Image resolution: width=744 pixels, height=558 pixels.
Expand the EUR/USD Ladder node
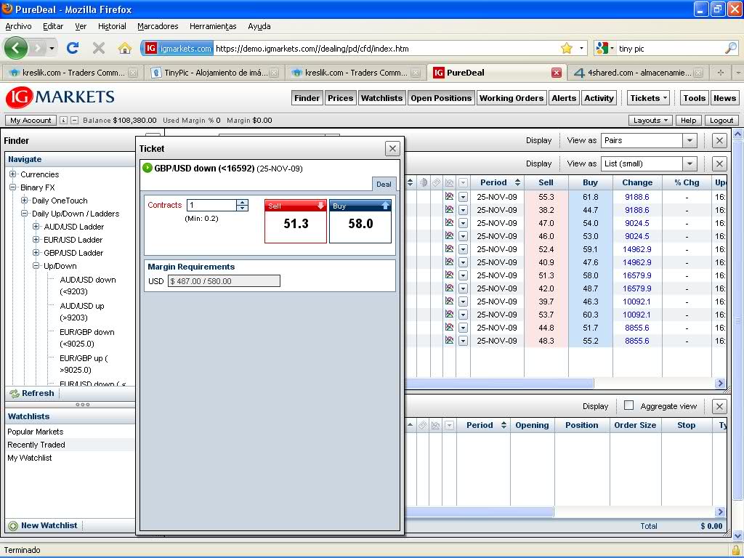click(36, 240)
